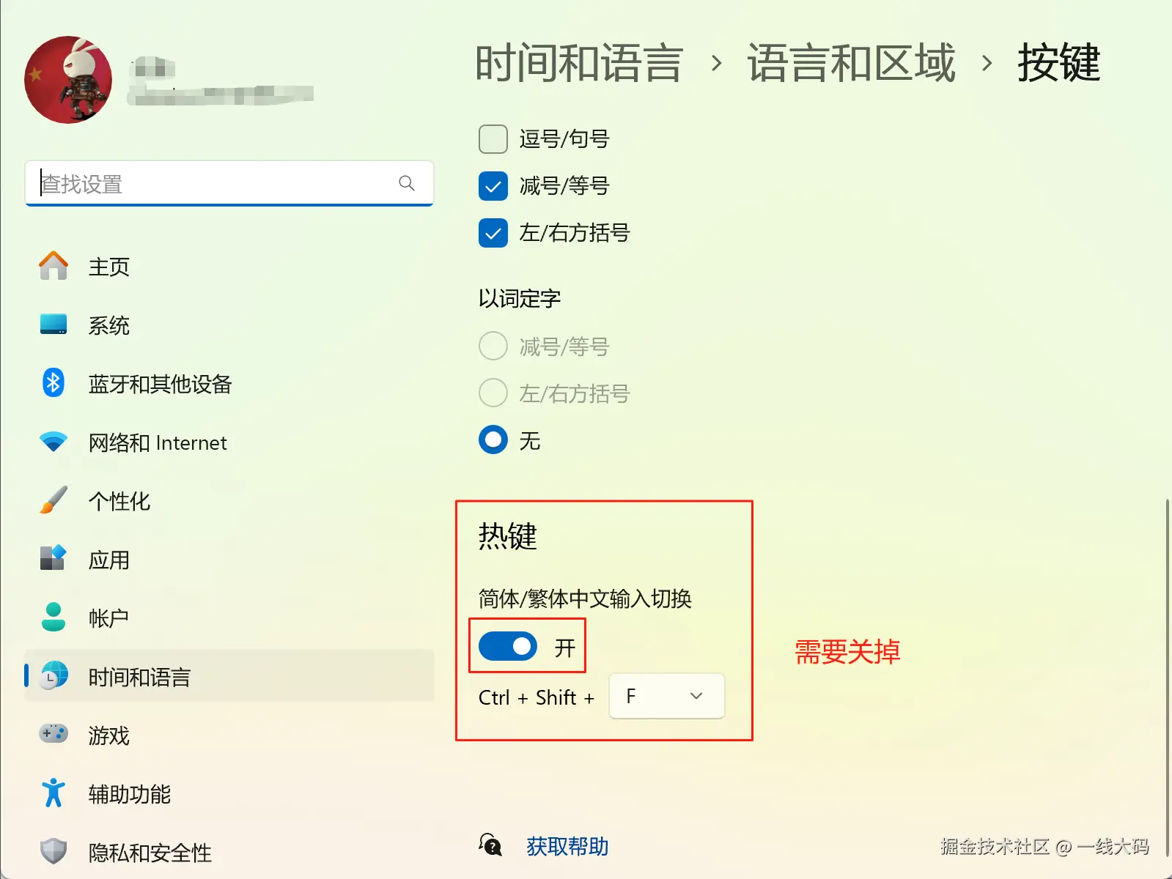Screen dimensions: 1172x879
Task: Focus the 查找设置 search field
Action: [x=216, y=184]
